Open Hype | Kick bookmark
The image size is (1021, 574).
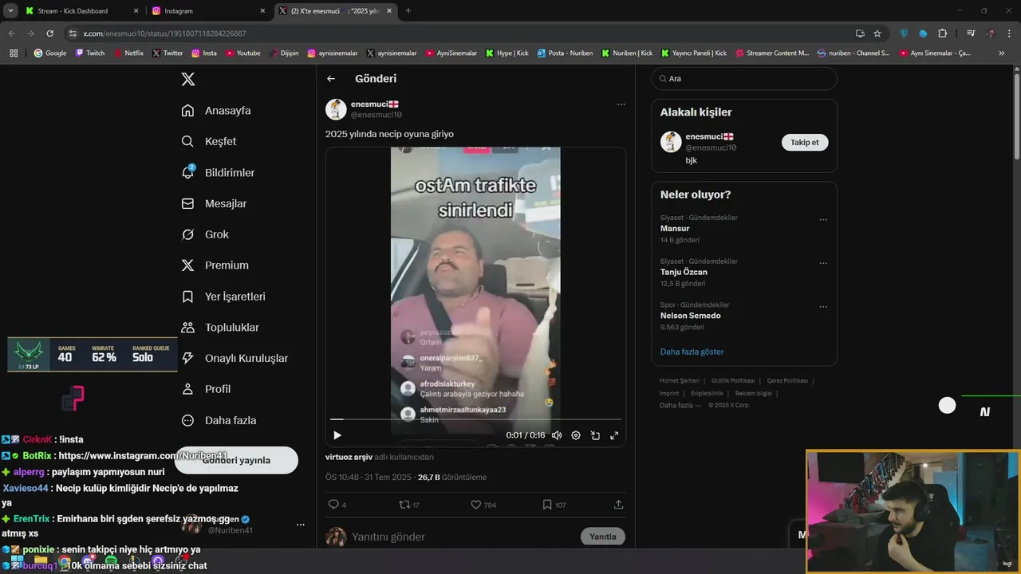coord(507,53)
